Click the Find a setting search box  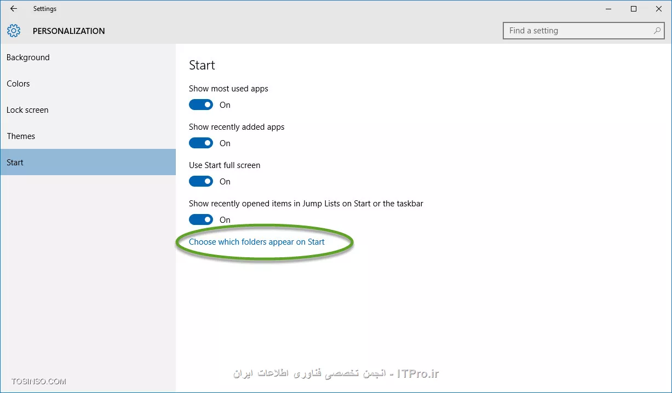(x=575, y=31)
